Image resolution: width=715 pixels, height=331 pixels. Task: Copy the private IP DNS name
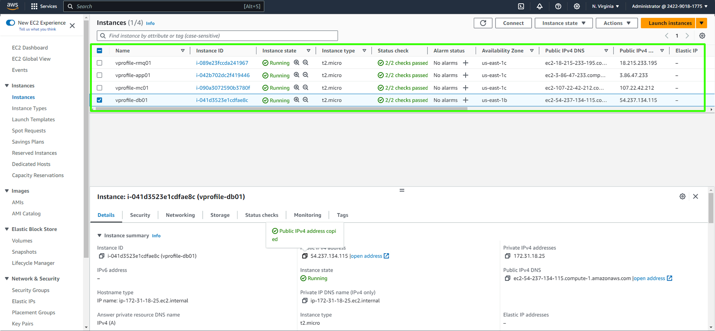pos(305,301)
